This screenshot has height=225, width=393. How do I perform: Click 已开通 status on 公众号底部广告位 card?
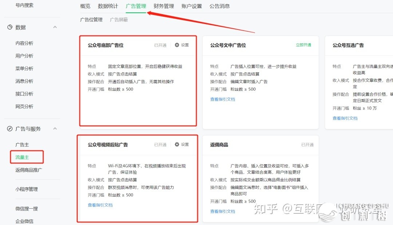tap(160, 45)
